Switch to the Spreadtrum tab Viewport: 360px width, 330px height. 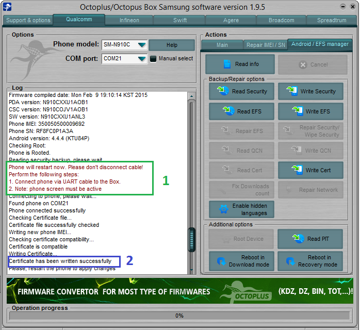(x=332, y=20)
